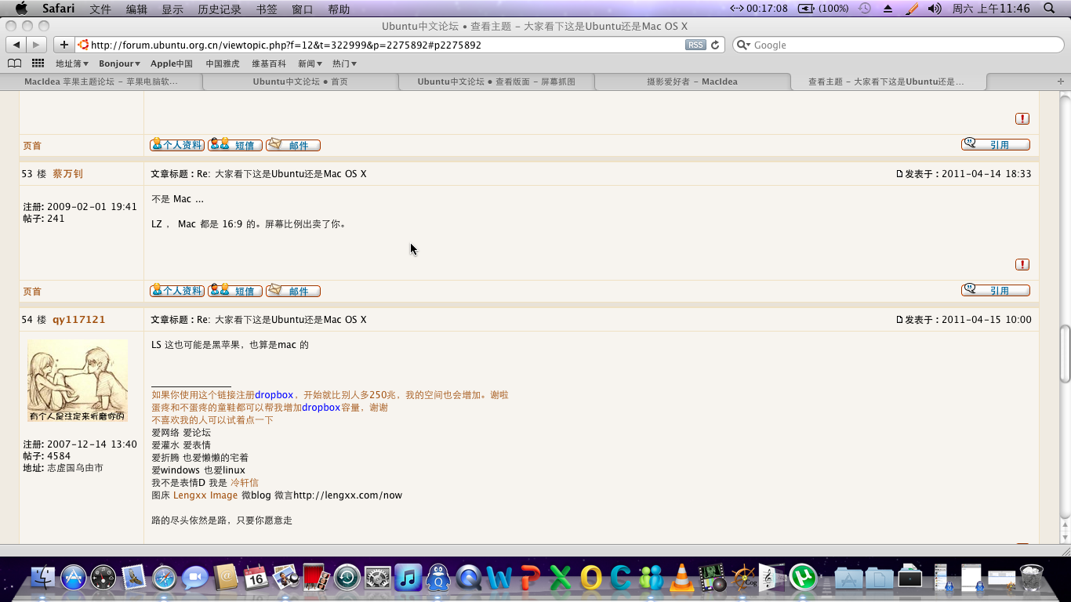Open the 历史记录 menu

(220, 9)
